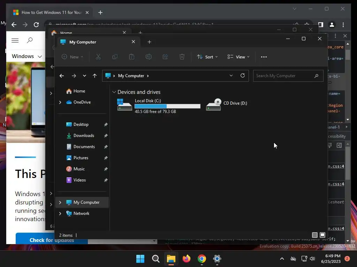The width and height of the screenshot is (357, 267).
Task: Open Windows dropdown on Microsoft page
Action: point(27,56)
